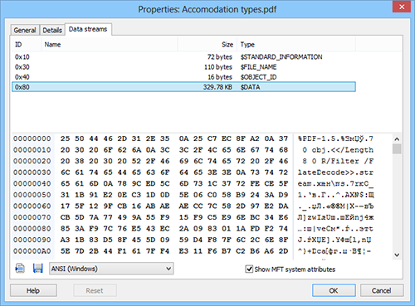
Task: Sort streams by ID column header
Action: click(27, 45)
